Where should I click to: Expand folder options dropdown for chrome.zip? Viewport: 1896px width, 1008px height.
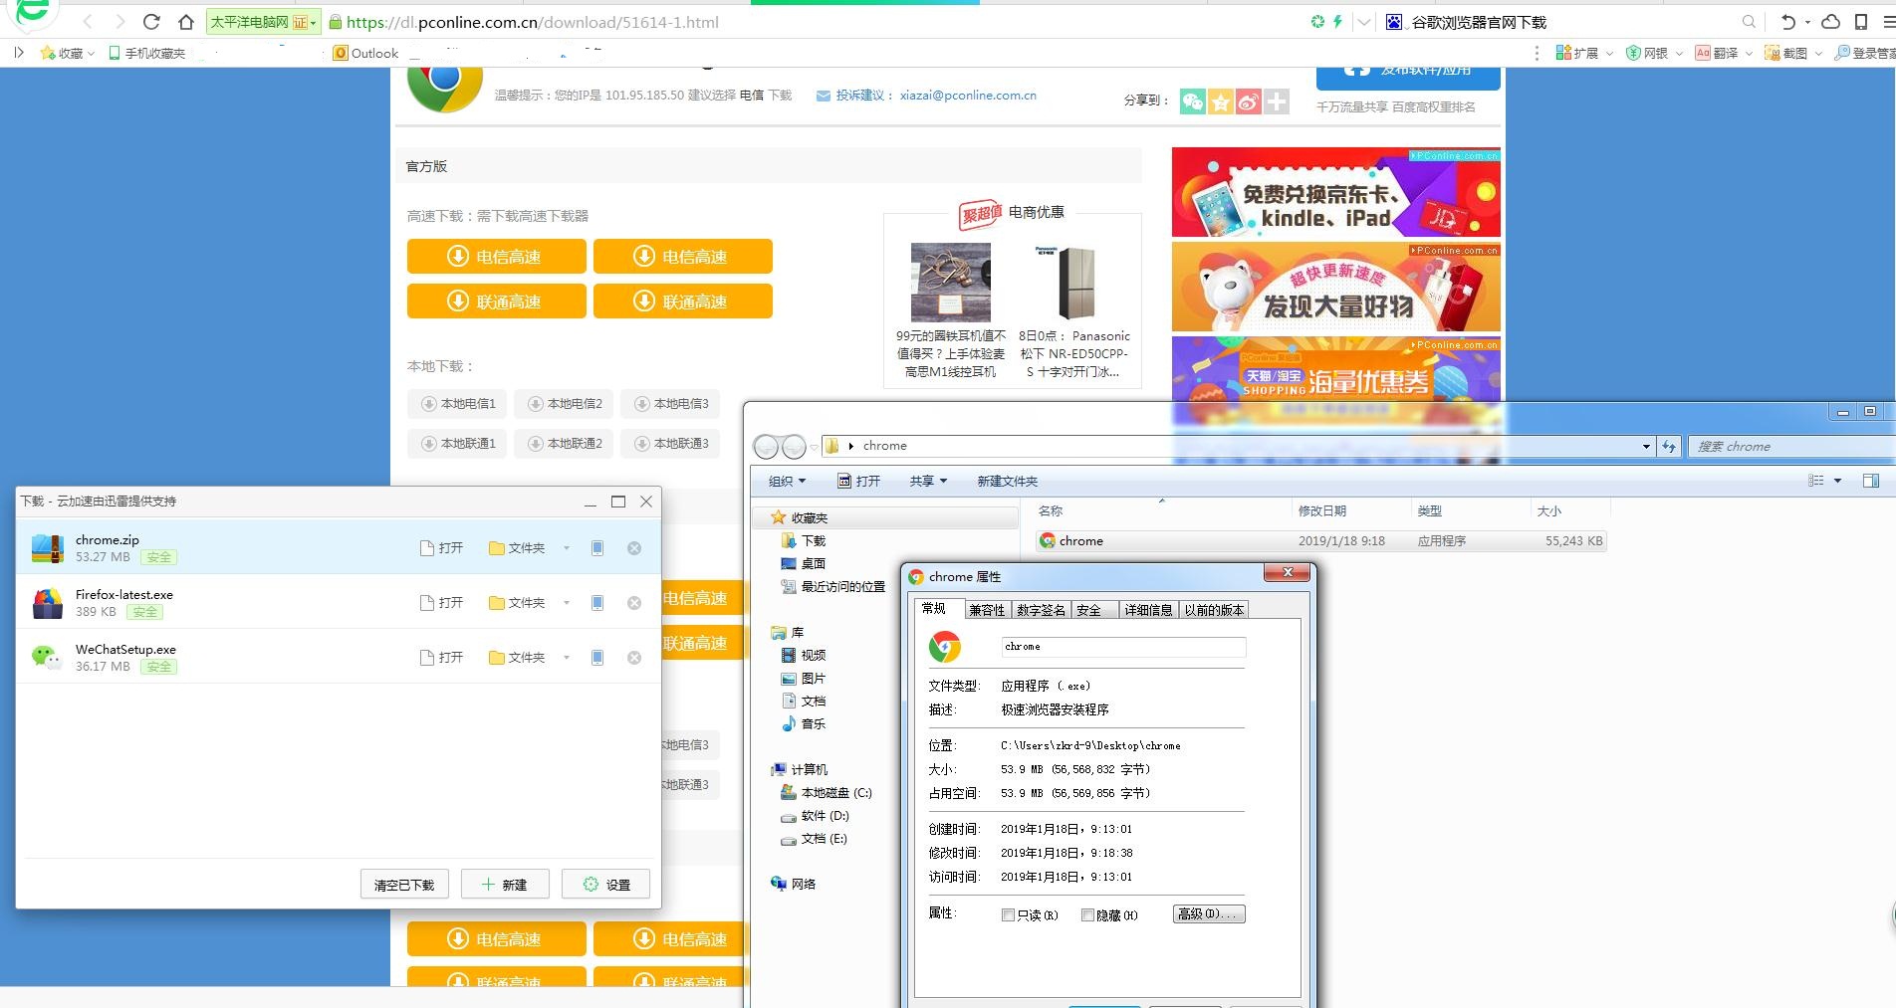[x=567, y=548]
